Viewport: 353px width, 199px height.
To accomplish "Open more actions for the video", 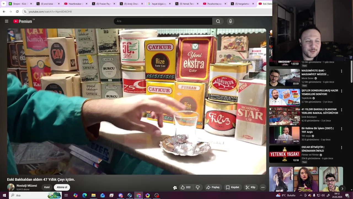I will coord(263,187).
